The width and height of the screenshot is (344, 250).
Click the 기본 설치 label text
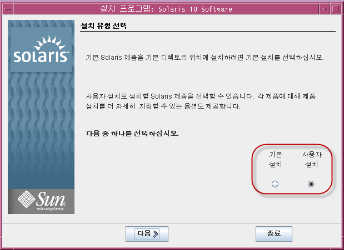pyautogui.click(x=275, y=159)
